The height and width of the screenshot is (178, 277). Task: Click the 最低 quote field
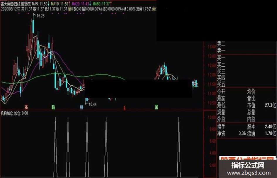tap(221, 106)
